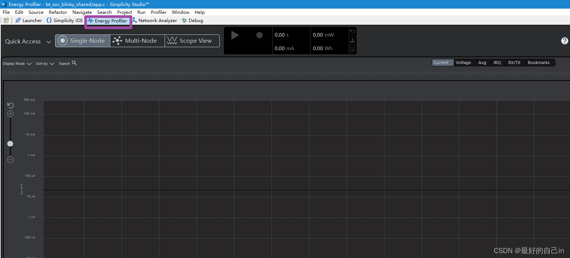Open the Help menu
The width and height of the screenshot is (570, 258).
(x=200, y=12)
